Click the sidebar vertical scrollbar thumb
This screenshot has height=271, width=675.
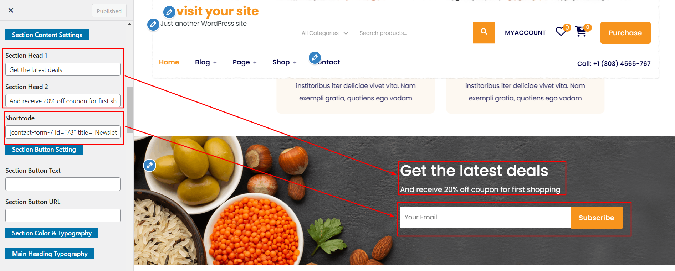click(x=129, y=110)
